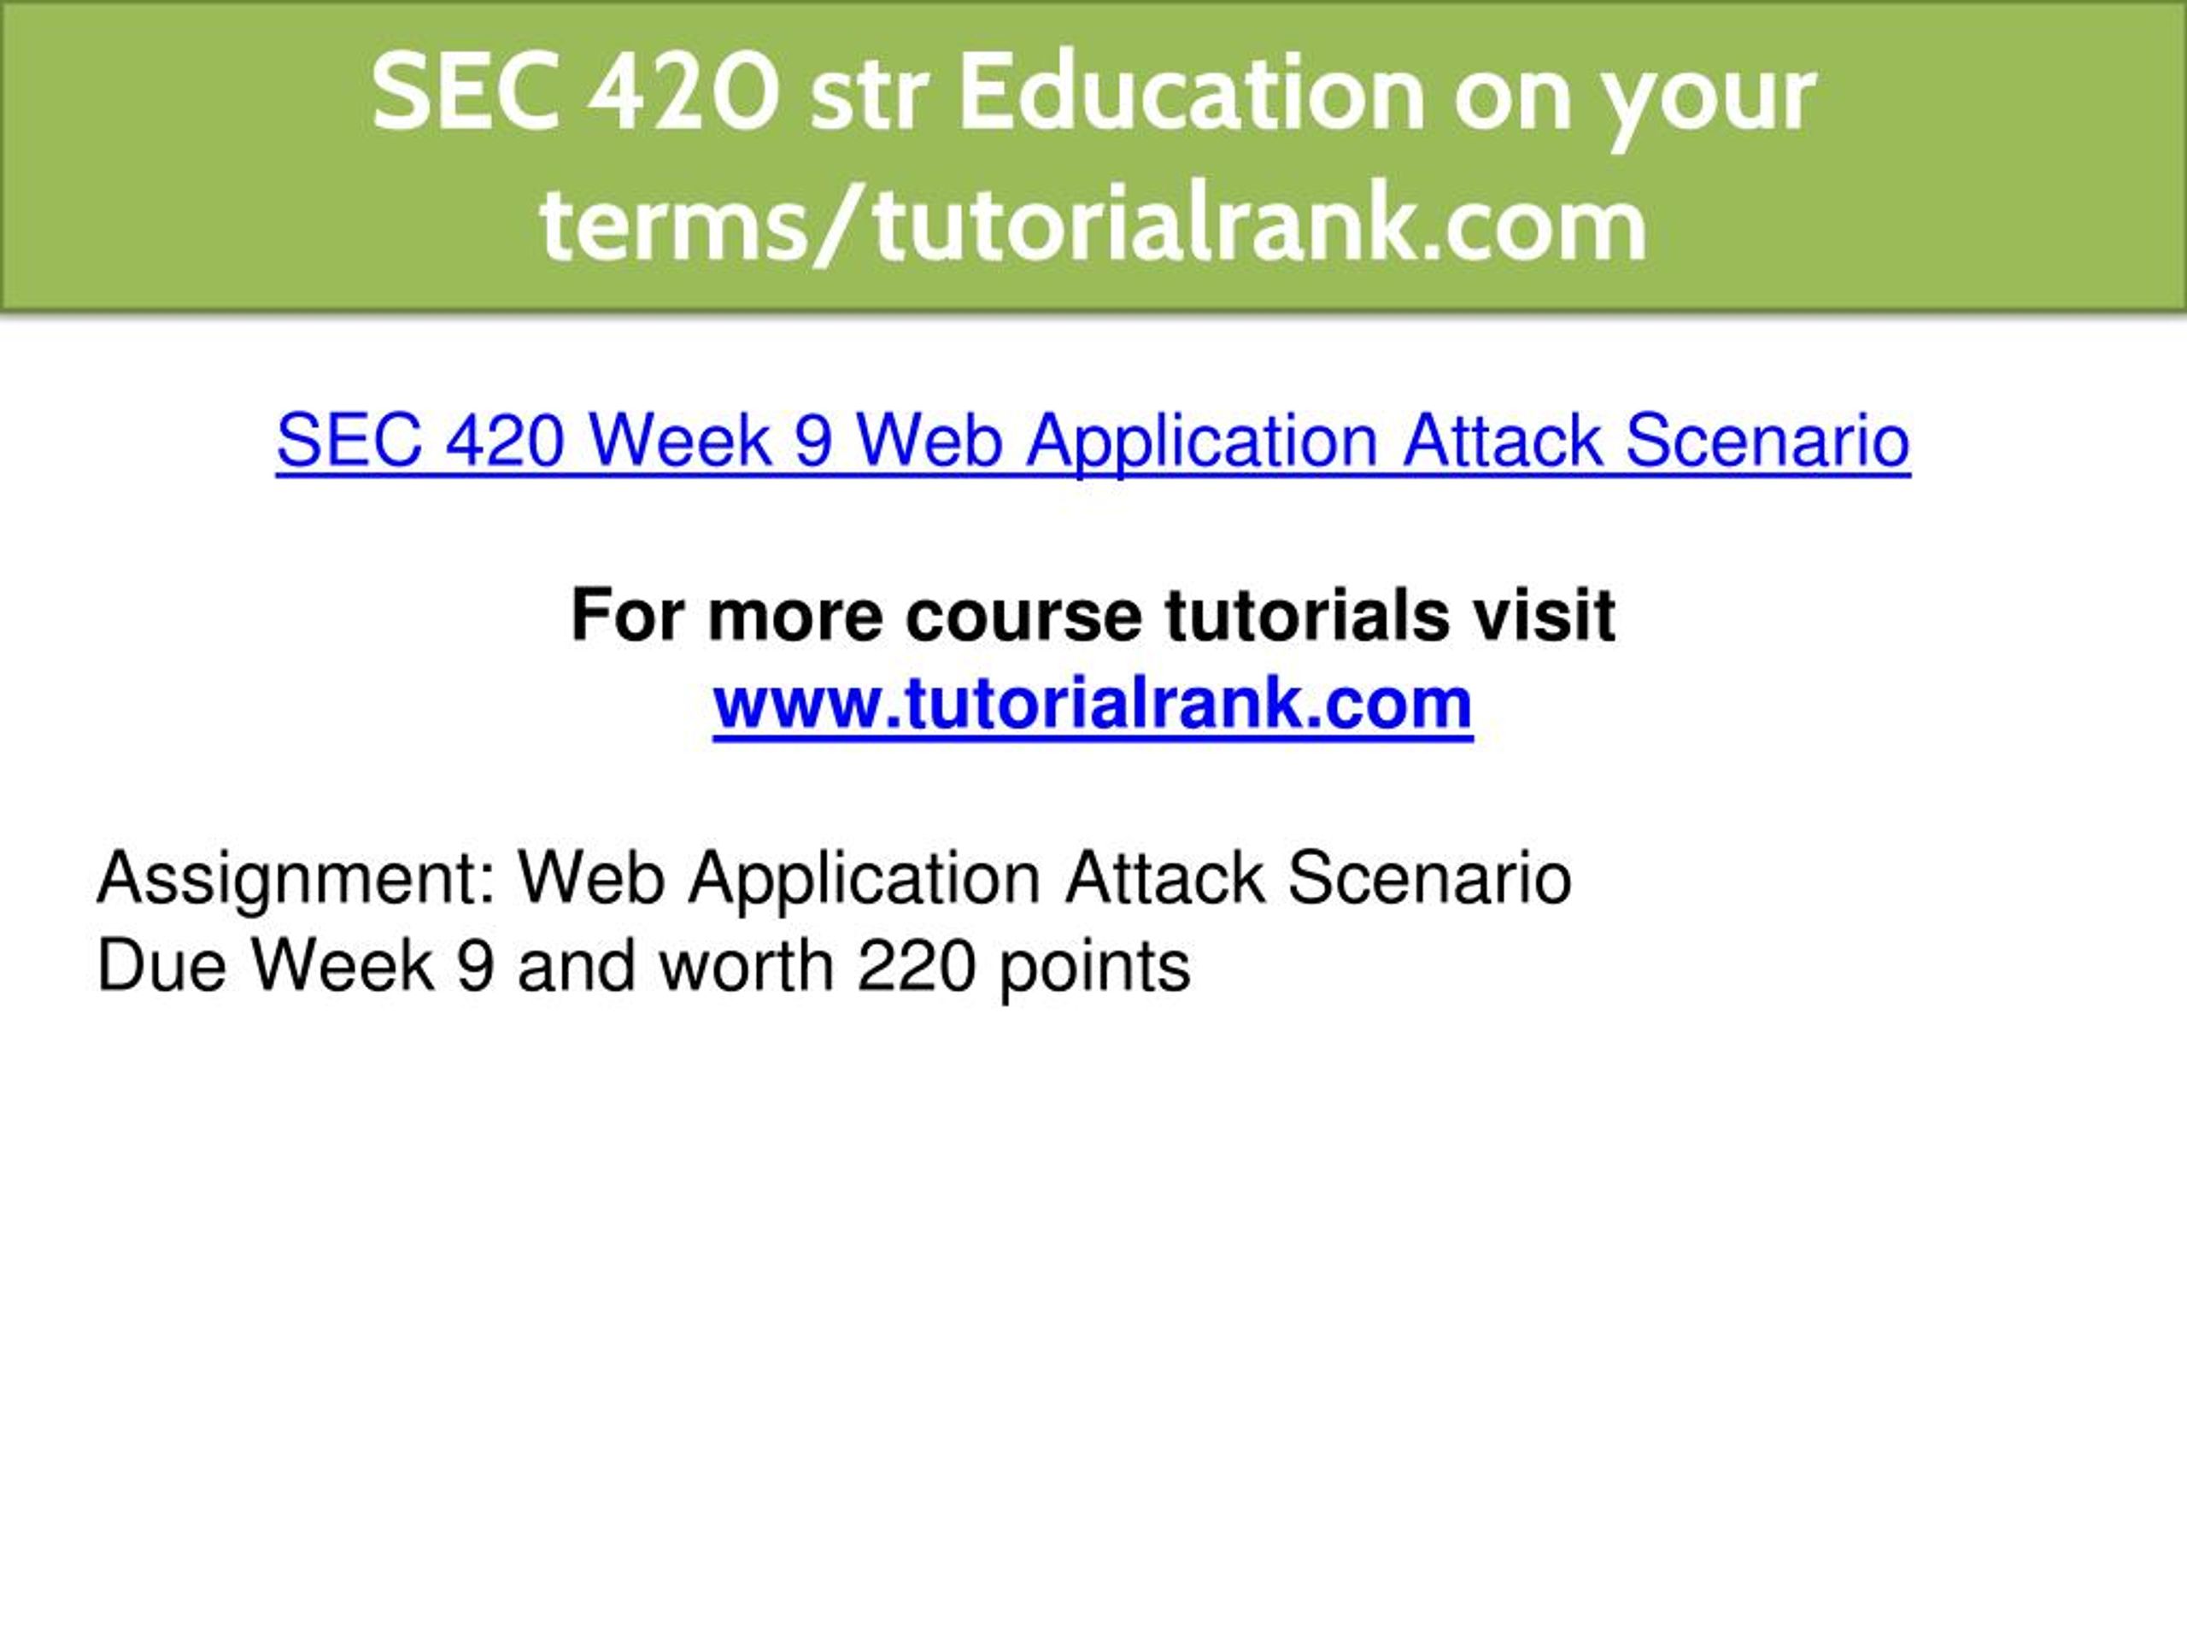Open the SEC 420 Week 9 Web Application link
Viewport: 2187px width, 1640px height.
coord(1093,441)
